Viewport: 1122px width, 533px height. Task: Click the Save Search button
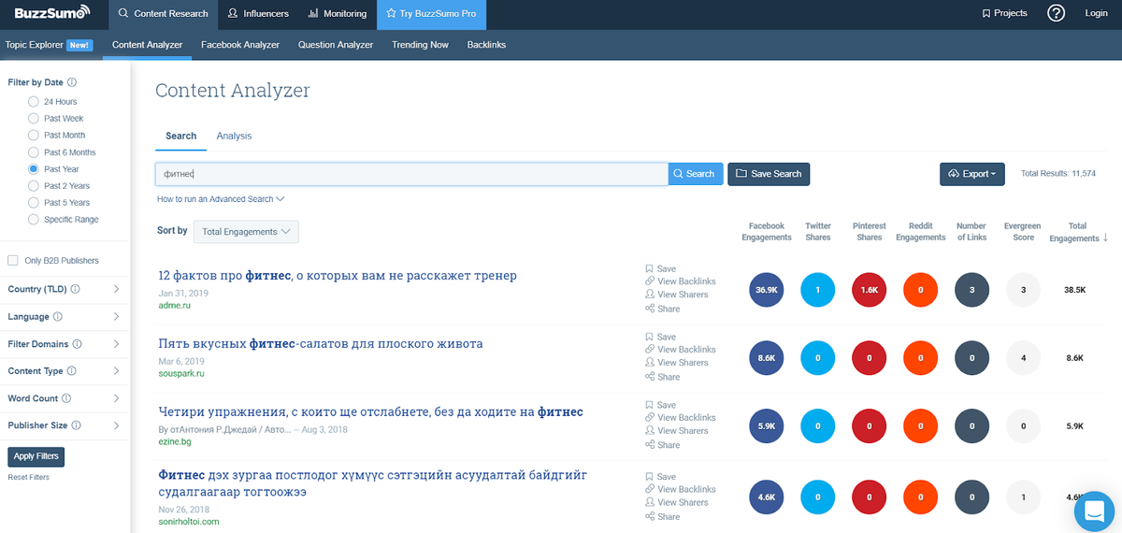[769, 174]
